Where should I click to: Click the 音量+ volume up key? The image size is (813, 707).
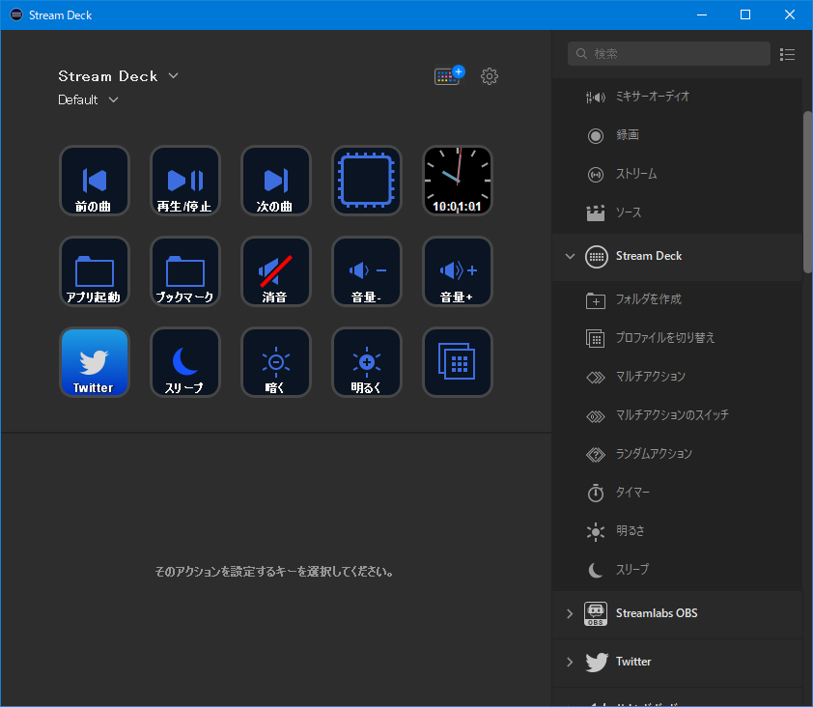458,271
